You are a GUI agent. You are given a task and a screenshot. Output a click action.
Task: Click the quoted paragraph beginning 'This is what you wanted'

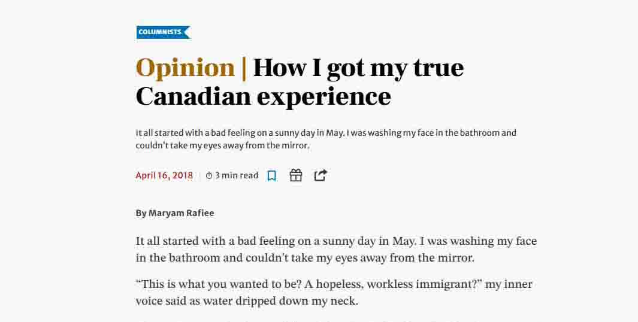tap(334, 292)
